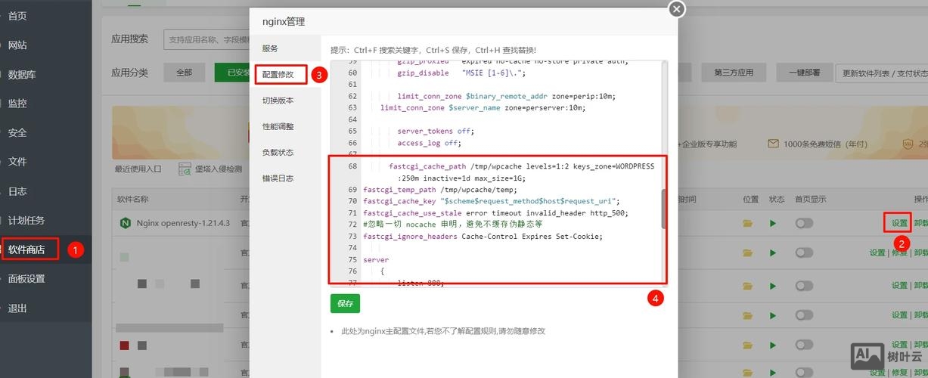The width and height of the screenshot is (928, 378).
Task: Click the Nginx openresty-1.21.4.3 name
Action: tap(182, 223)
